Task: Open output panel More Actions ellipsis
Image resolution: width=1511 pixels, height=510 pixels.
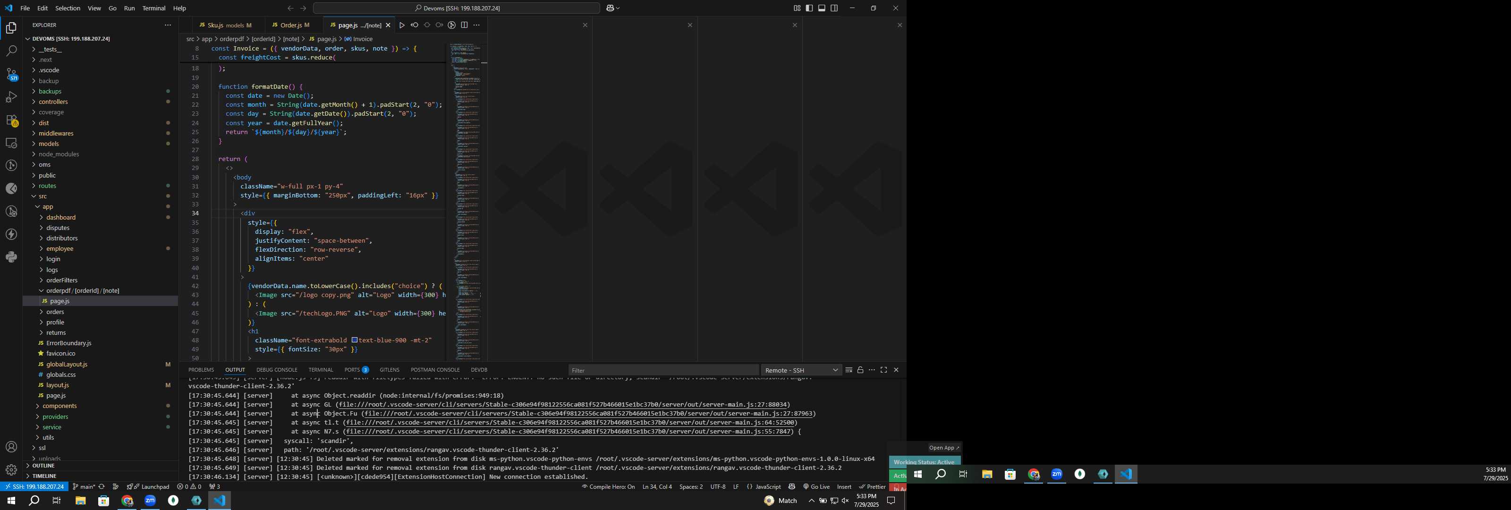Action: pos(872,370)
